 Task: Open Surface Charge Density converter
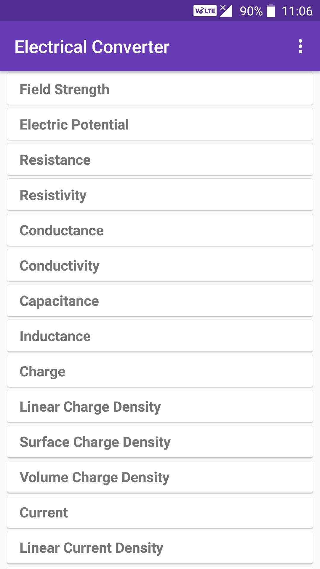point(160,442)
